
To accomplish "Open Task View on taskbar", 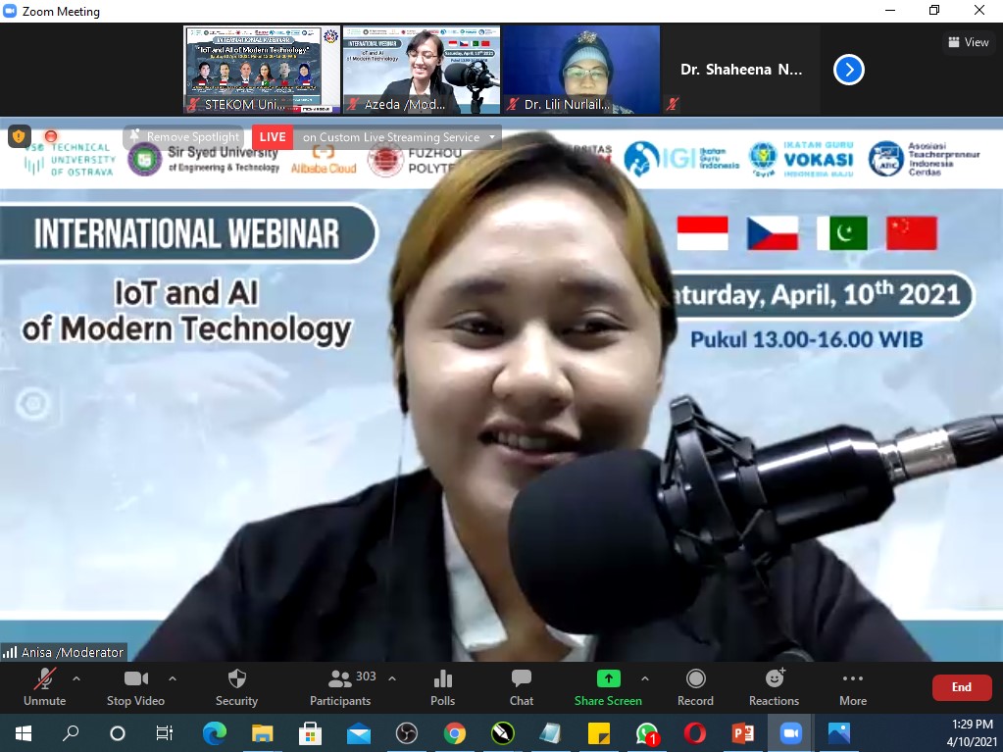I will 165,732.
